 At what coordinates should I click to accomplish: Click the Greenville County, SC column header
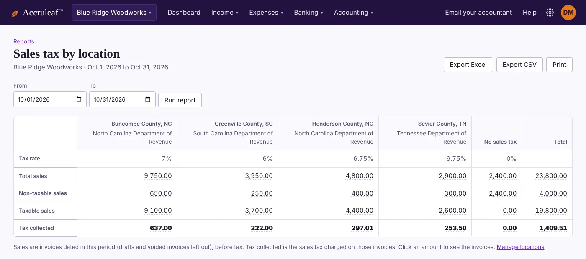228,133
